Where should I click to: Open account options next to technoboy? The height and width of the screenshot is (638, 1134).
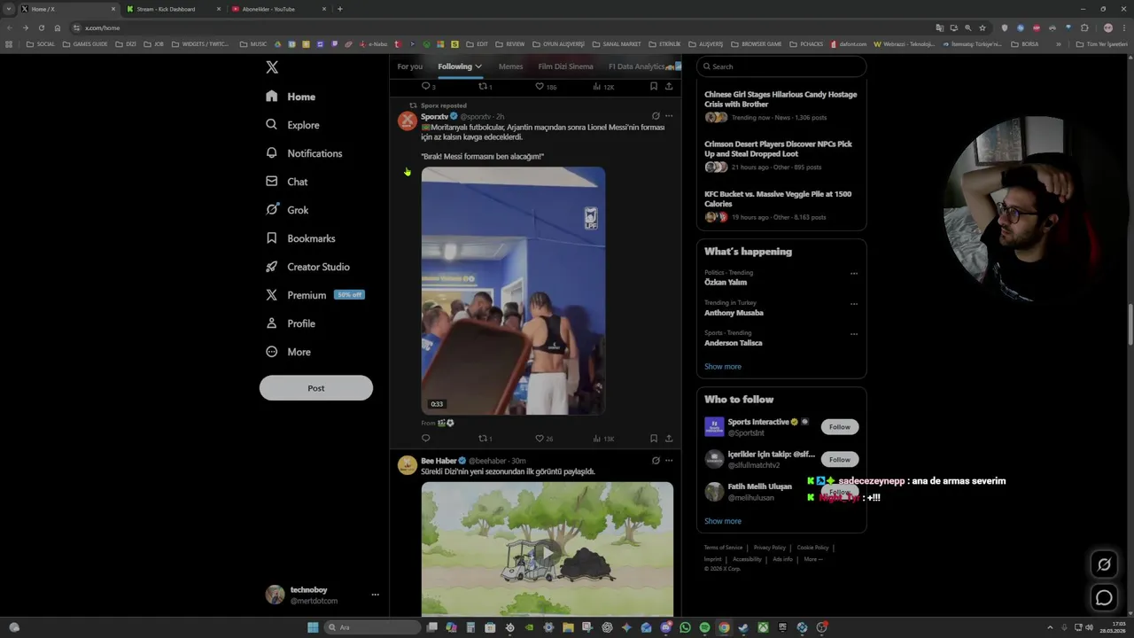click(375, 595)
